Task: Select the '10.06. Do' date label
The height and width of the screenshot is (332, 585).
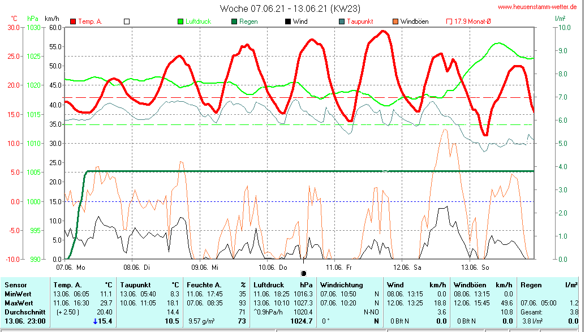Action: 273,268
